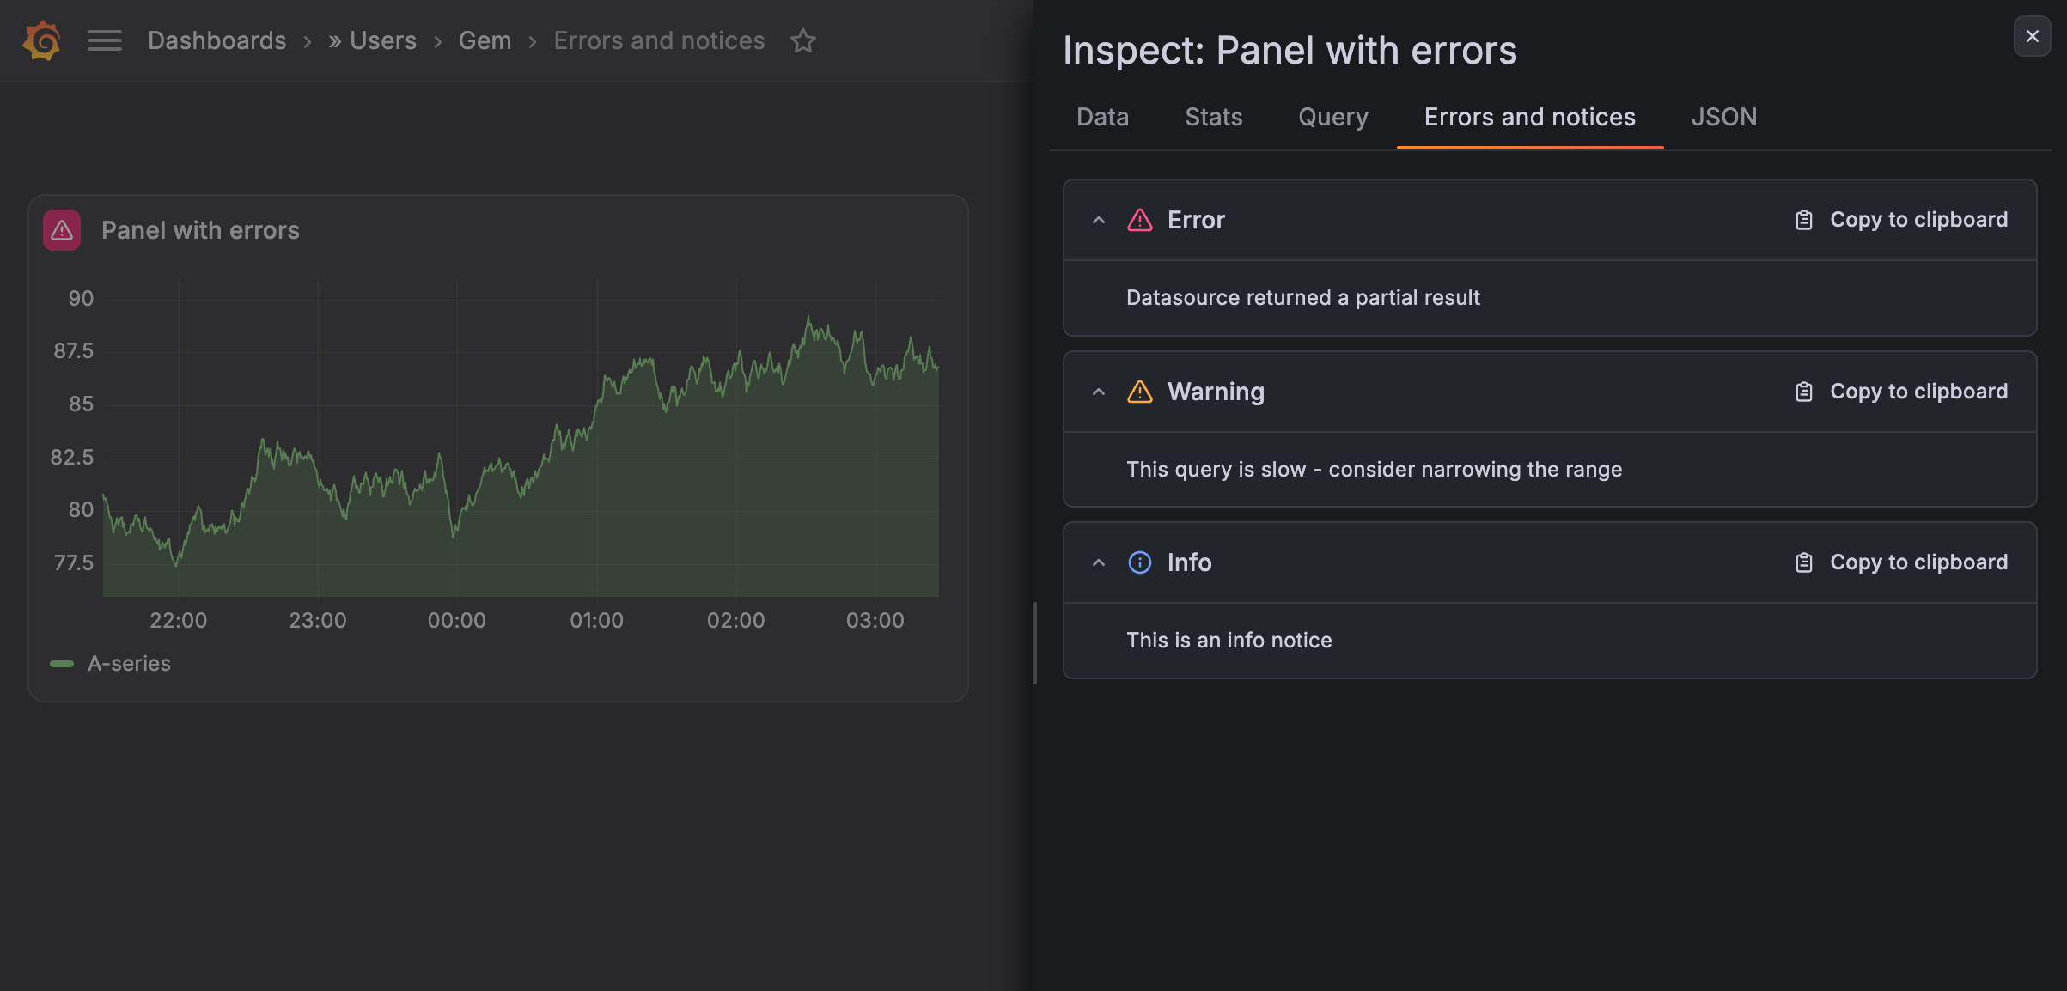Collapse the Warning section
This screenshot has height=991, width=2067.
coord(1098,392)
